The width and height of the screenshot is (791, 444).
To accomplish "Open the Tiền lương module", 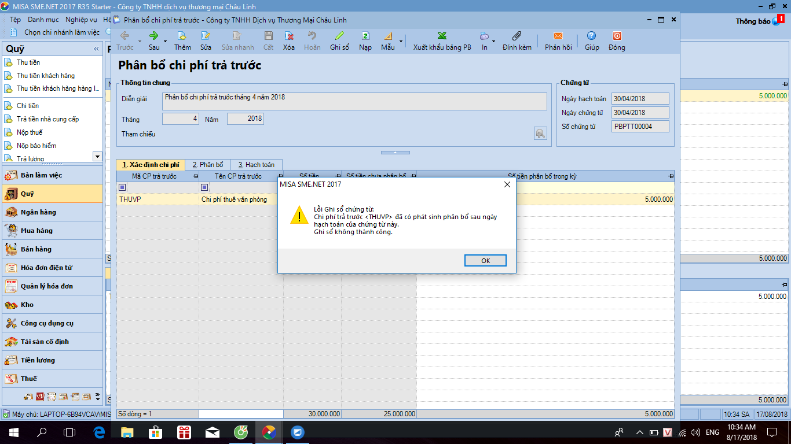I will [52, 360].
